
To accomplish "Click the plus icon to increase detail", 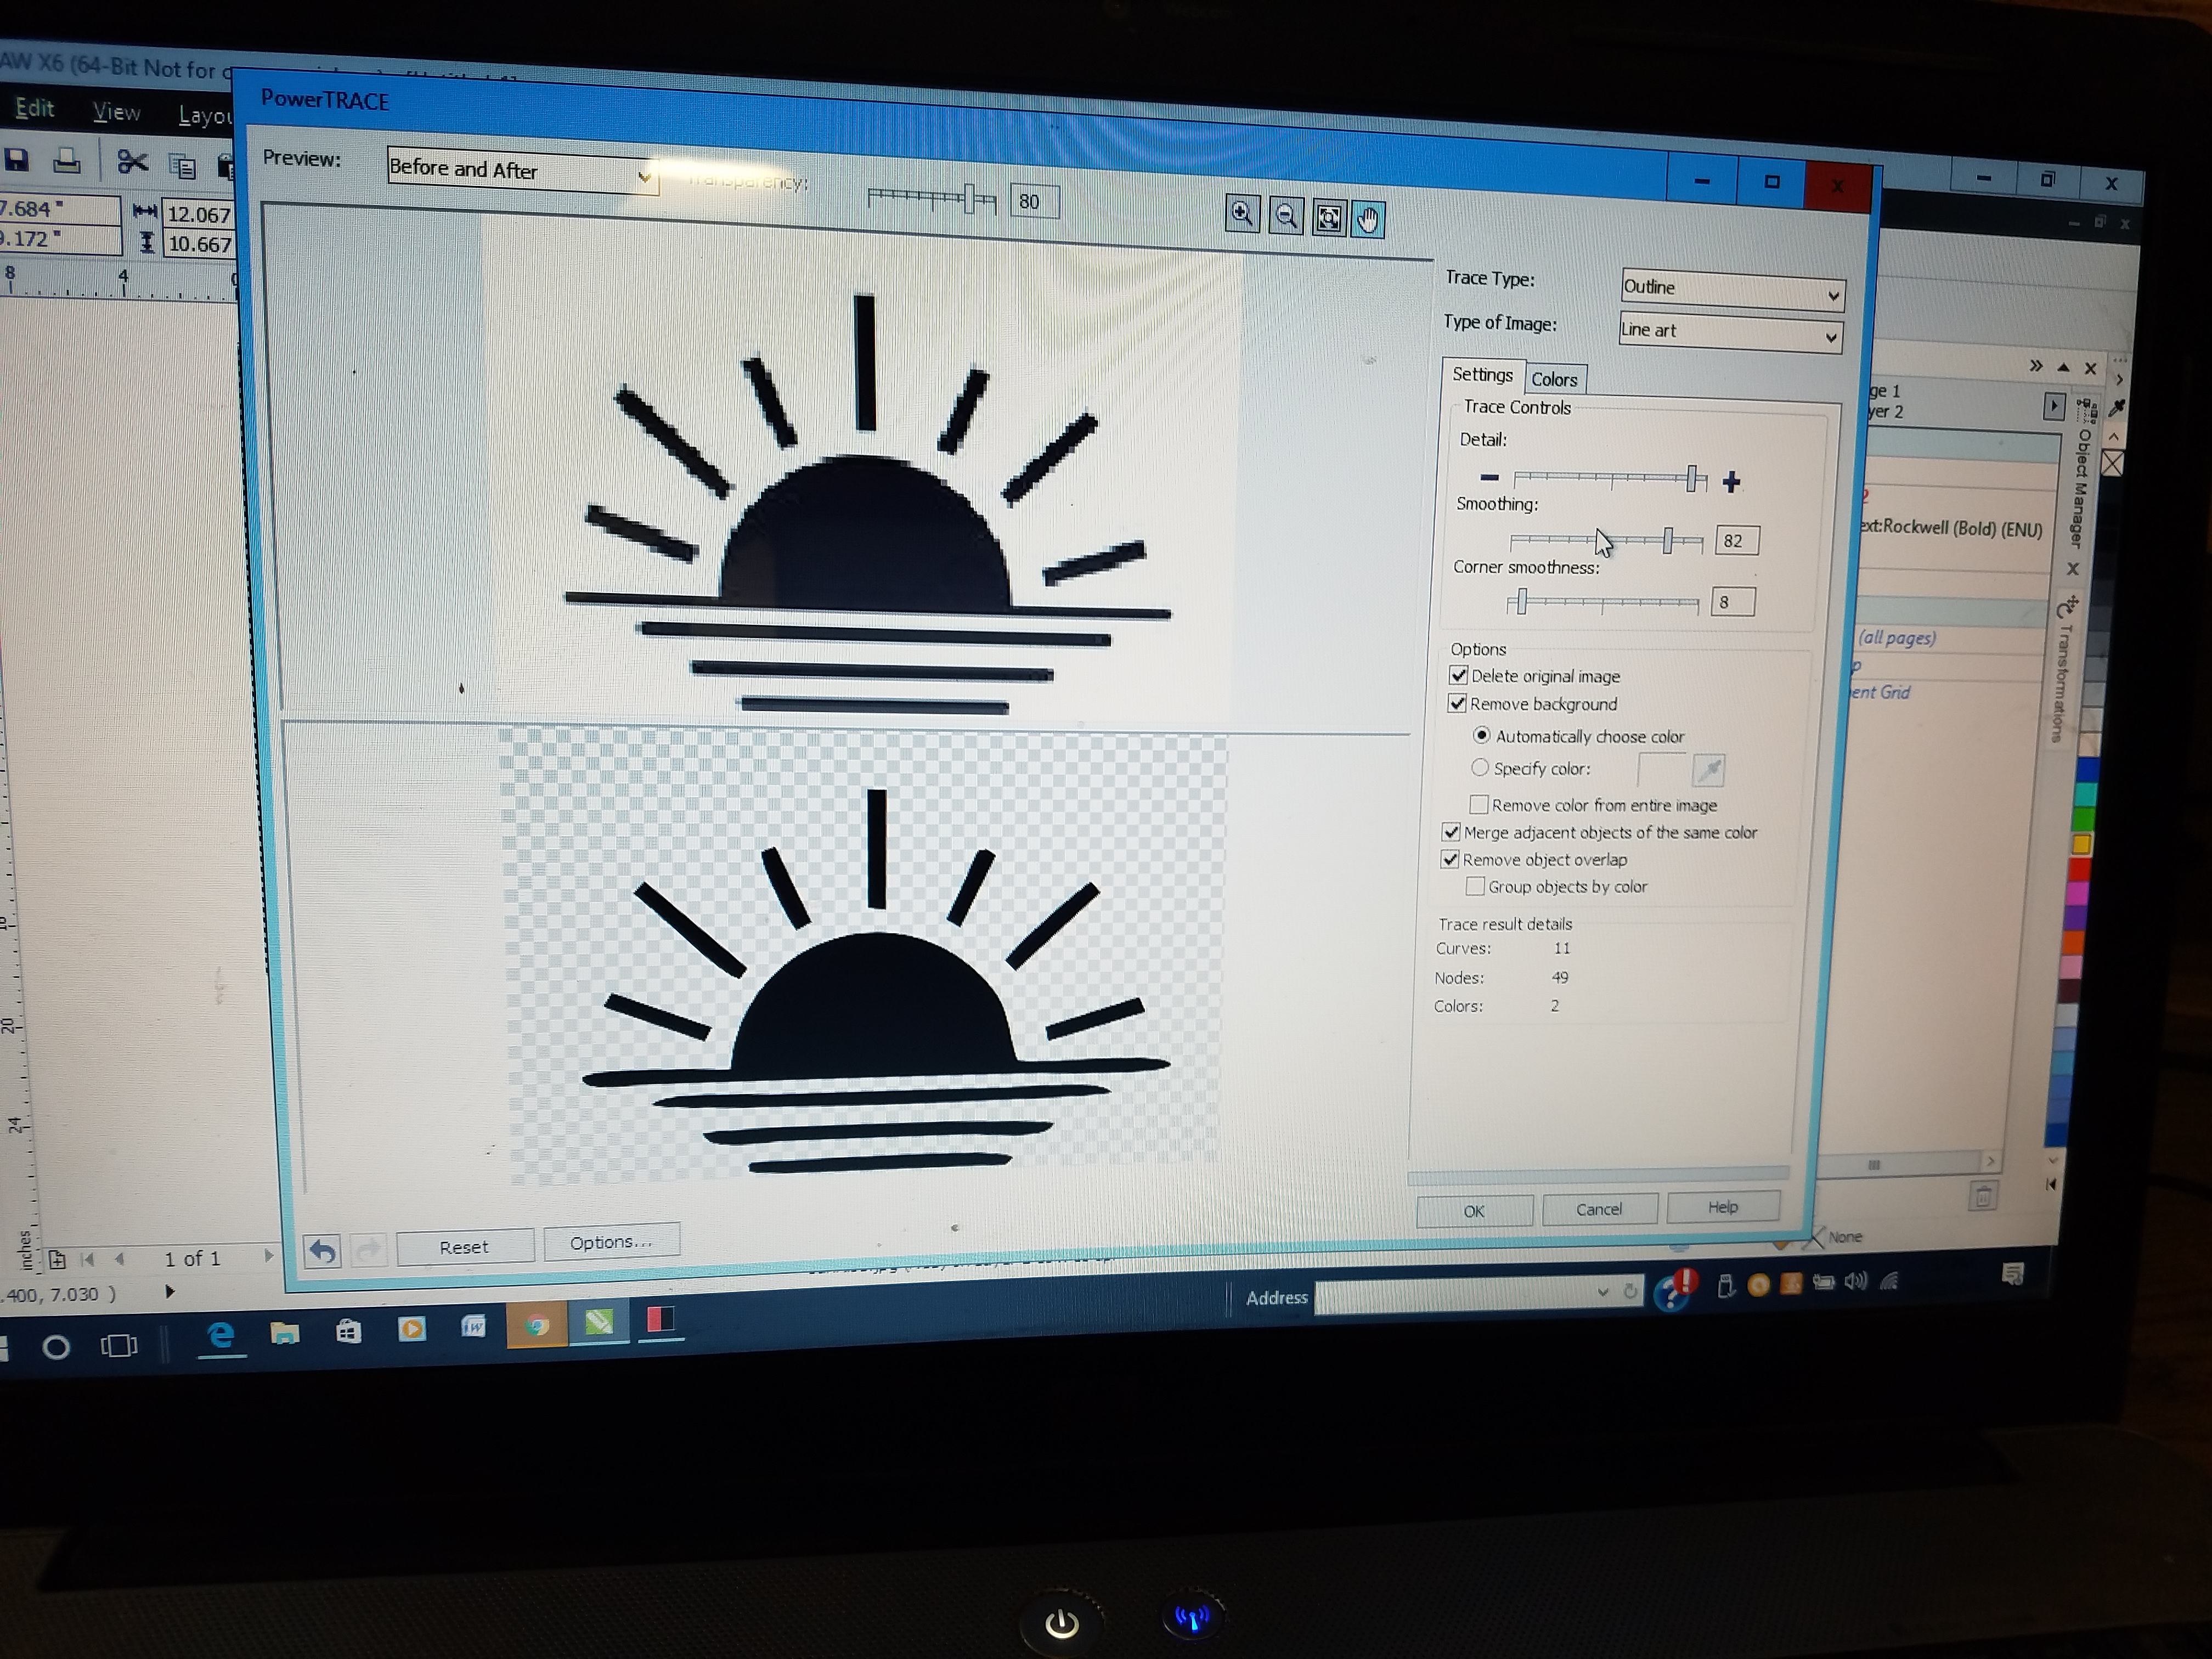I will 1731,482.
